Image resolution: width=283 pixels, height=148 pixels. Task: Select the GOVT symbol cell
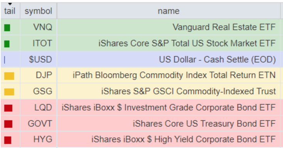[39, 124]
